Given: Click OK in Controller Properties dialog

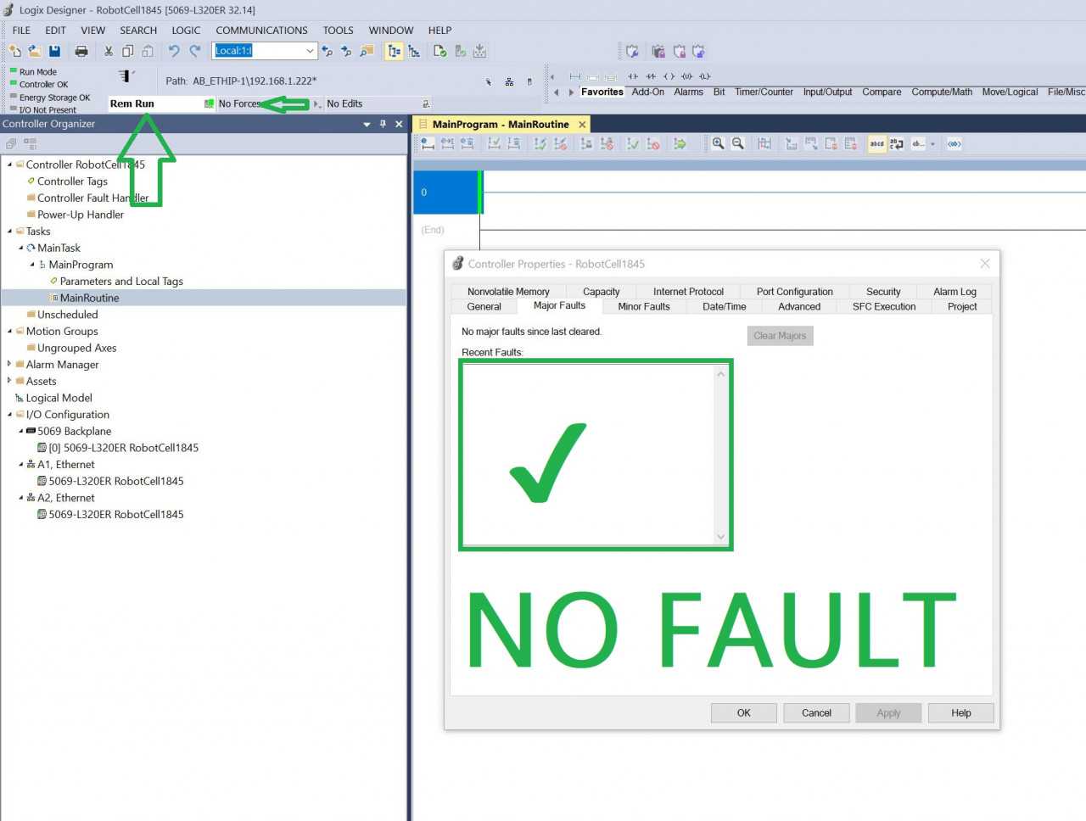Looking at the screenshot, I should 744,713.
